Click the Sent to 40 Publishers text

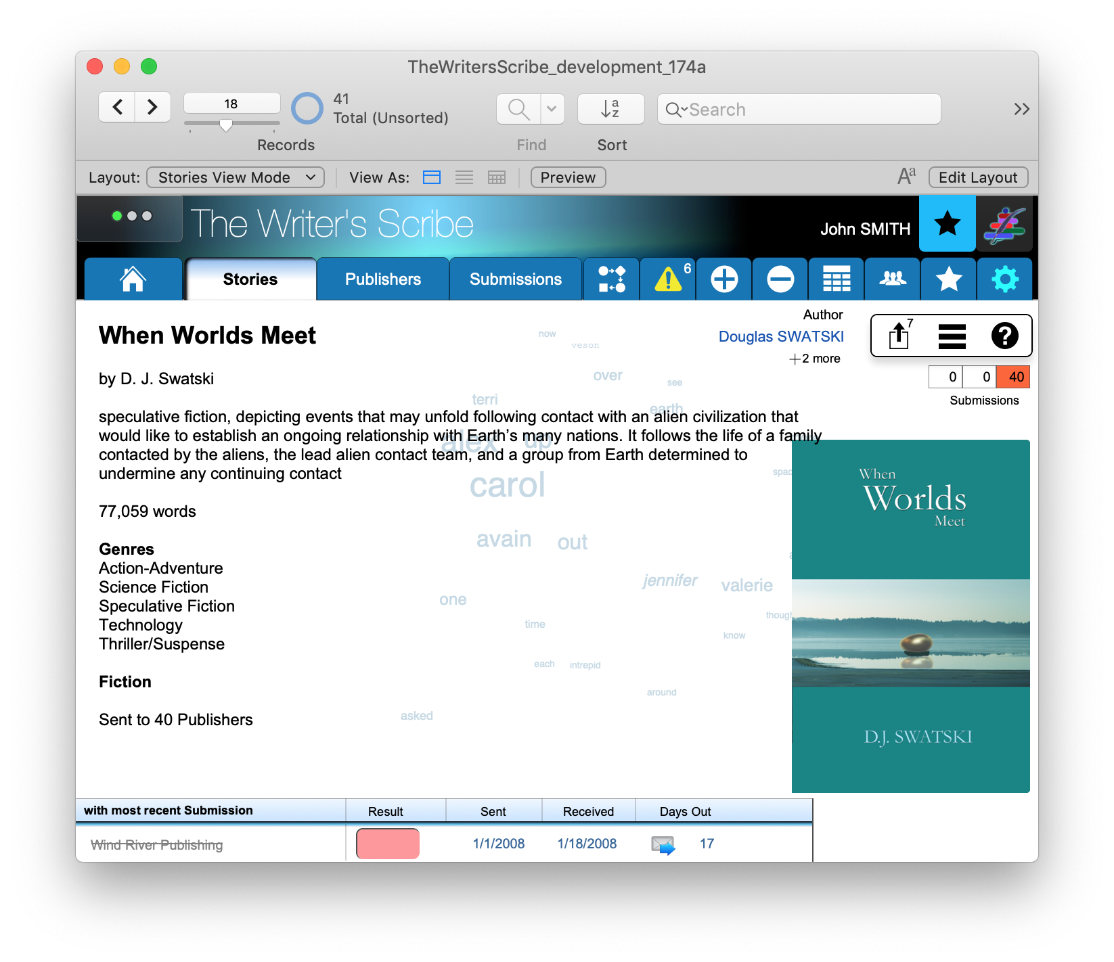point(176,720)
